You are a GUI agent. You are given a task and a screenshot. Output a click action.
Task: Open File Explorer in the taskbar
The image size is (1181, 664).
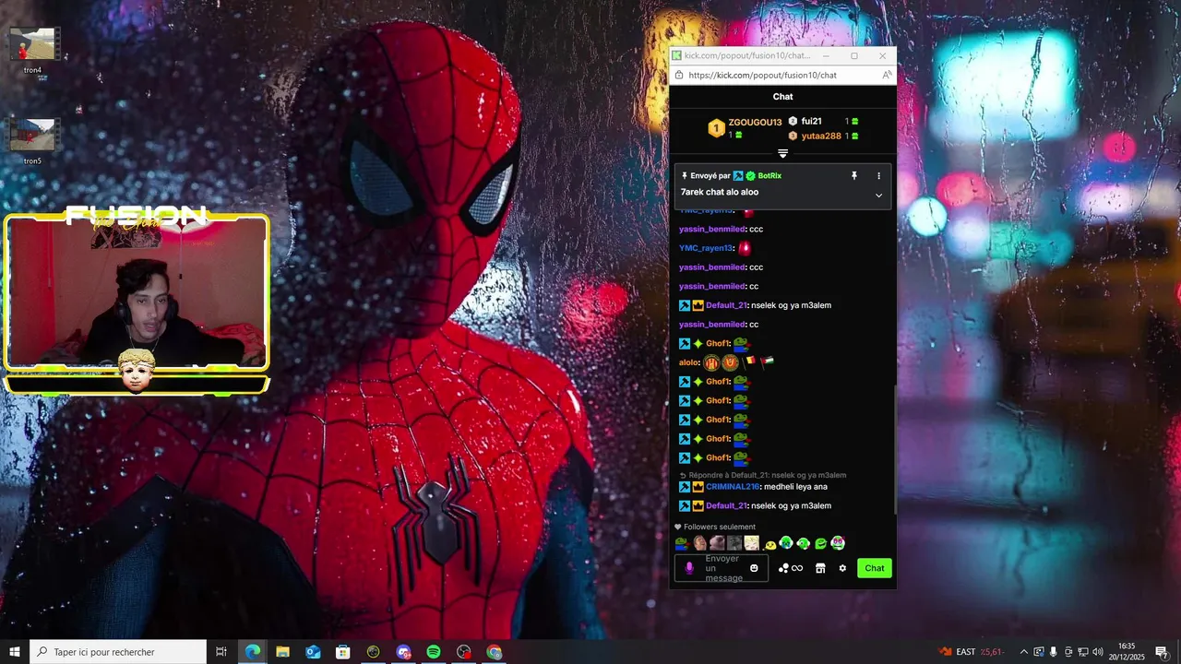[x=282, y=652]
